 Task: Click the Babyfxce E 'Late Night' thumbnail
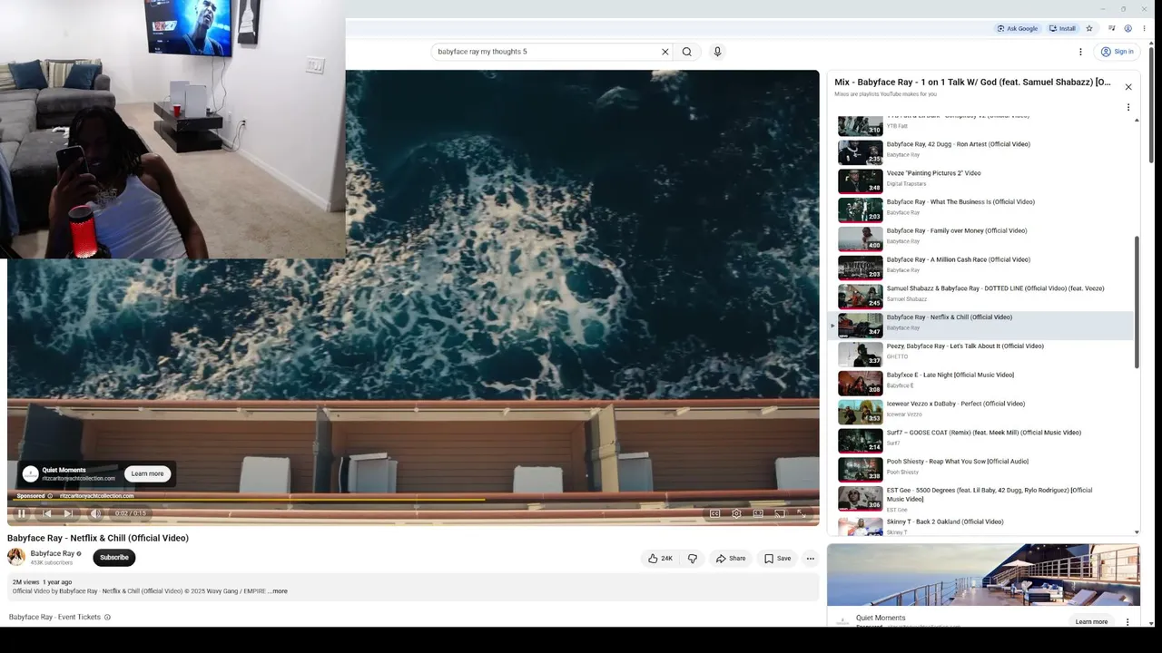860,383
